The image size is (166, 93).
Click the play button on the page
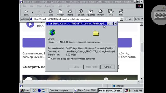tap(30, 24)
